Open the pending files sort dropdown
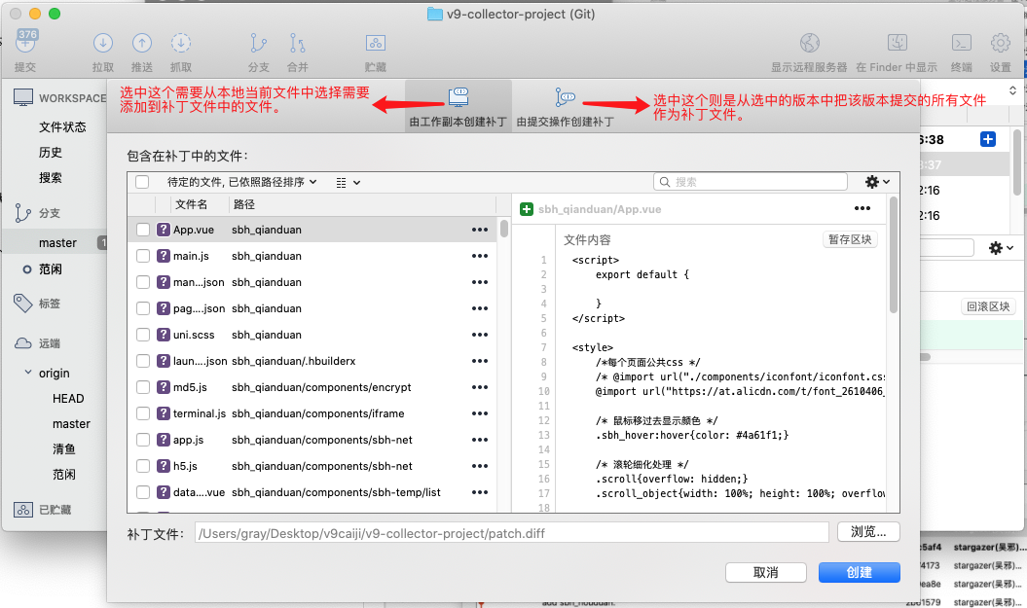This screenshot has height=608, width=1027. click(x=241, y=182)
